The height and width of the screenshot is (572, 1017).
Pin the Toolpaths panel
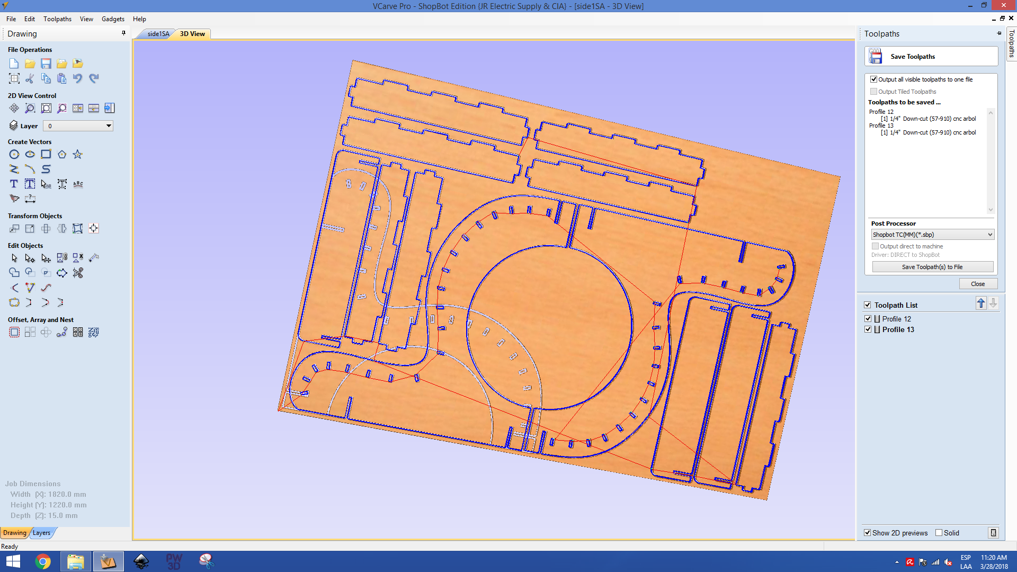click(x=999, y=33)
